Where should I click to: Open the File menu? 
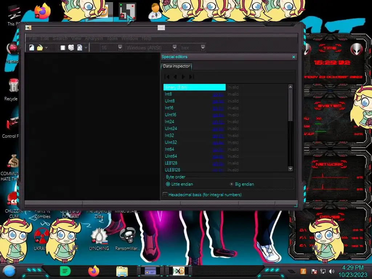click(33, 38)
